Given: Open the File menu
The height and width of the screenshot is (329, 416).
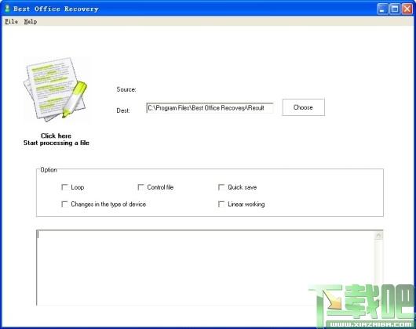Looking at the screenshot, I should click(x=12, y=21).
